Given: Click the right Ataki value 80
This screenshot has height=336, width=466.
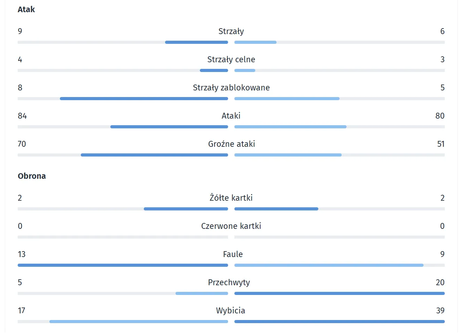Looking at the screenshot, I should pos(440,116).
